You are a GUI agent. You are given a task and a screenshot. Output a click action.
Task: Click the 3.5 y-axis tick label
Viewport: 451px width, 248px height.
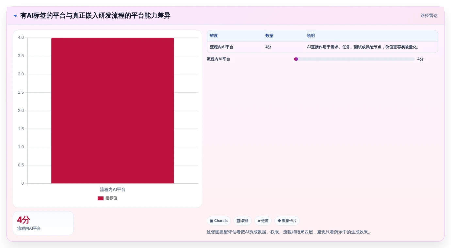21,56
